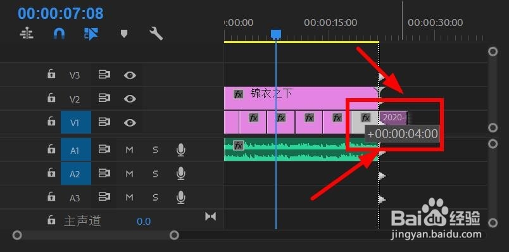Toggle the lock on track A1
This screenshot has width=509, height=252.
[51, 149]
